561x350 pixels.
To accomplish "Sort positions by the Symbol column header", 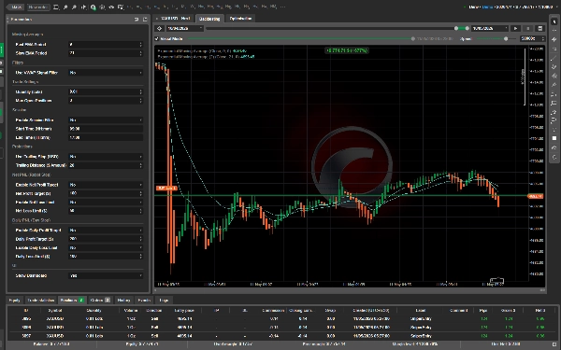I will 55,311.
